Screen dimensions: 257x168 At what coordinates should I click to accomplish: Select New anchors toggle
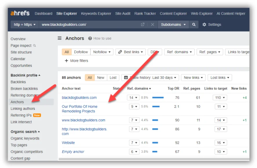(x=101, y=78)
